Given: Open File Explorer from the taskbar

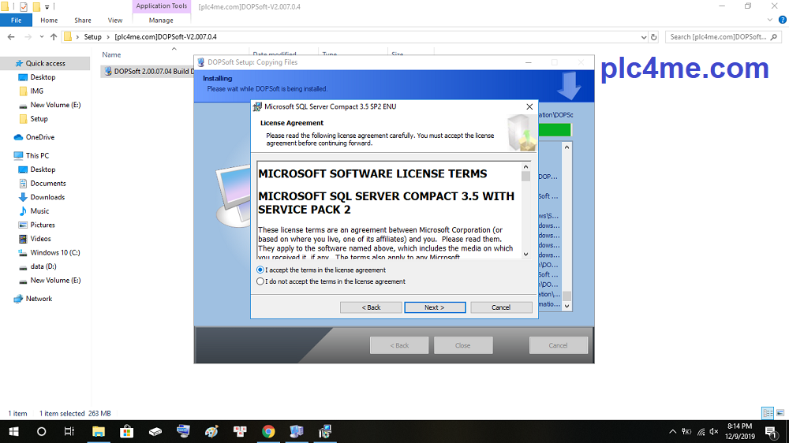Looking at the screenshot, I should [x=99, y=431].
